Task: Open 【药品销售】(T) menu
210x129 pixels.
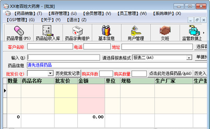Action: click(28, 13)
